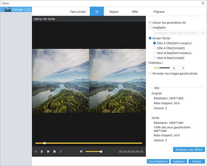Screen dimensions: 207x166
Task: Switch to the Rogner tab
Action: [x=114, y=12]
